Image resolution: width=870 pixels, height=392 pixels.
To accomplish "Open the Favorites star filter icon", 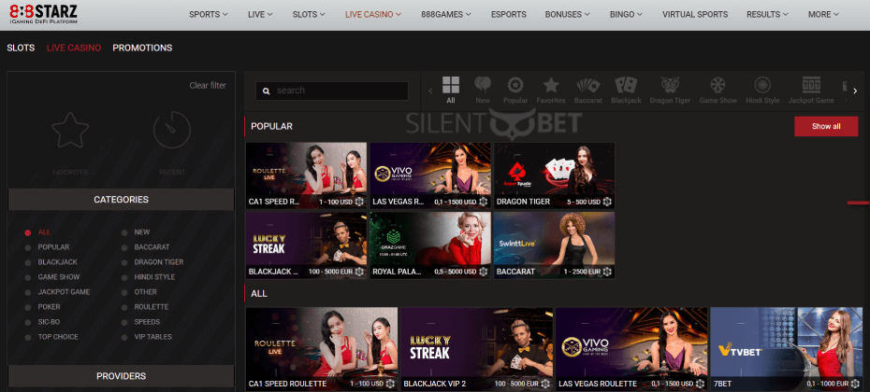I will (550, 85).
